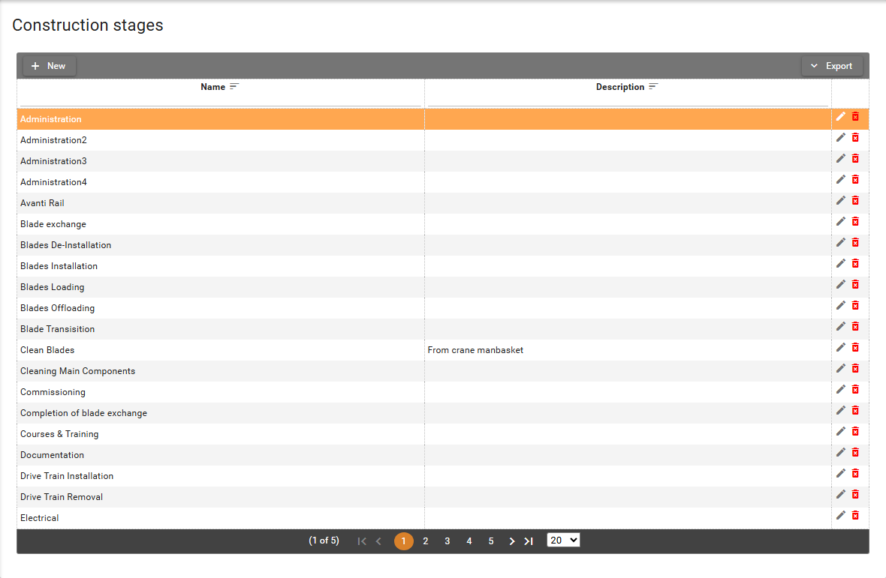Edit the Clean Blades stage
Viewport: 886px width, 578px height.
[x=841, y=347]
